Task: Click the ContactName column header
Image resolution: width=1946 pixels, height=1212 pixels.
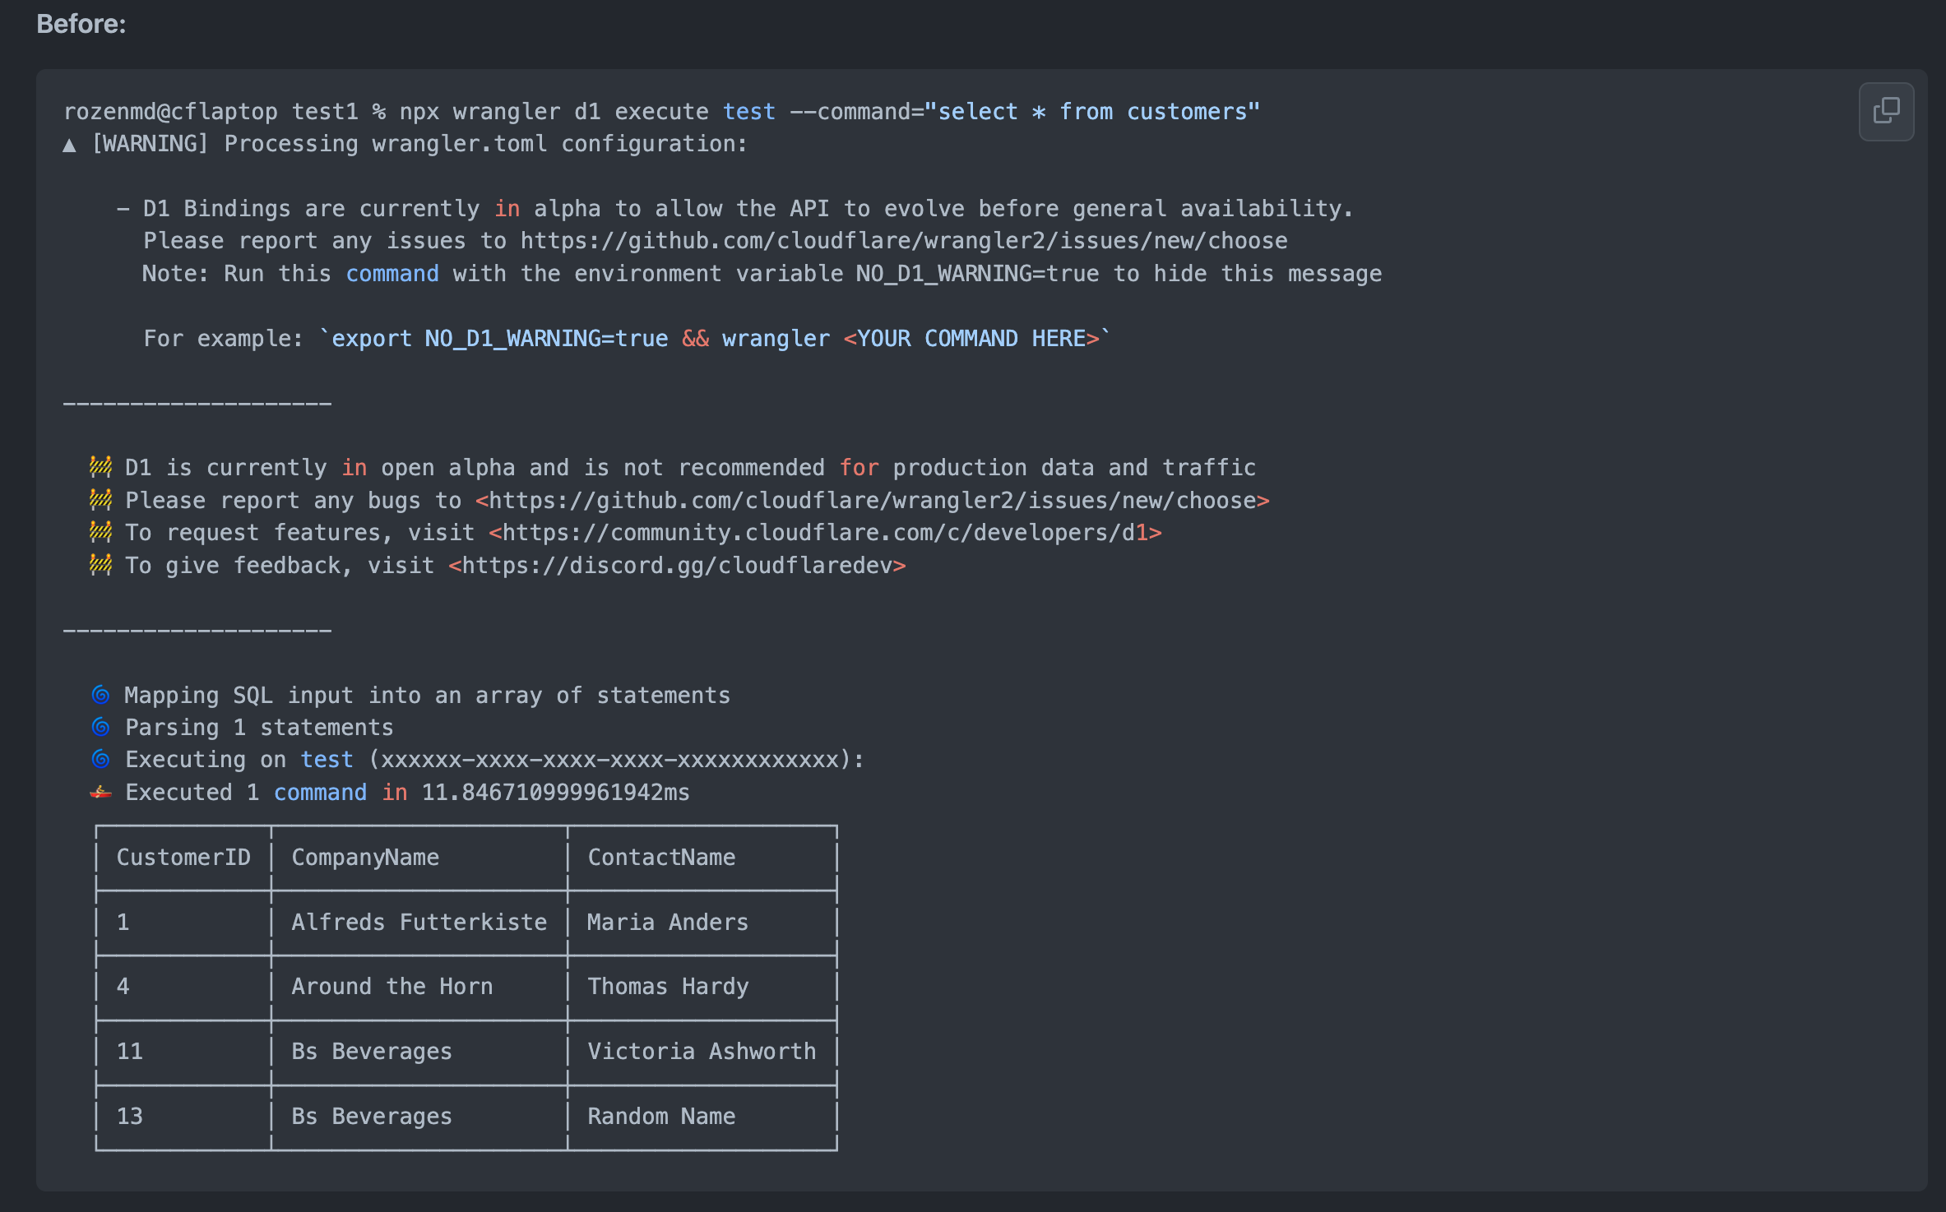Action: [x=661, y=857]
